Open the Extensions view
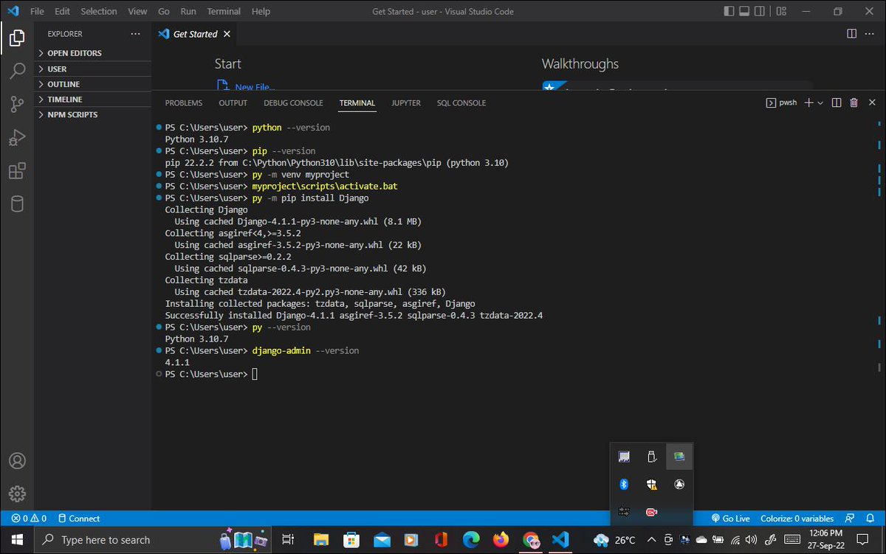 pos(17,171)
